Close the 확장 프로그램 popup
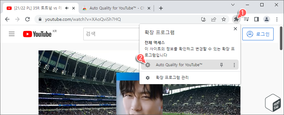The height and width of the screenshot is (115, 284). coord(235,29)
